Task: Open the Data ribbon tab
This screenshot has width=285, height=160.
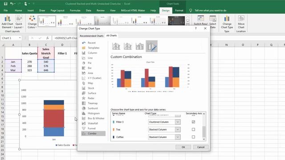Action: pyautogui.click(x=89, y=11)
